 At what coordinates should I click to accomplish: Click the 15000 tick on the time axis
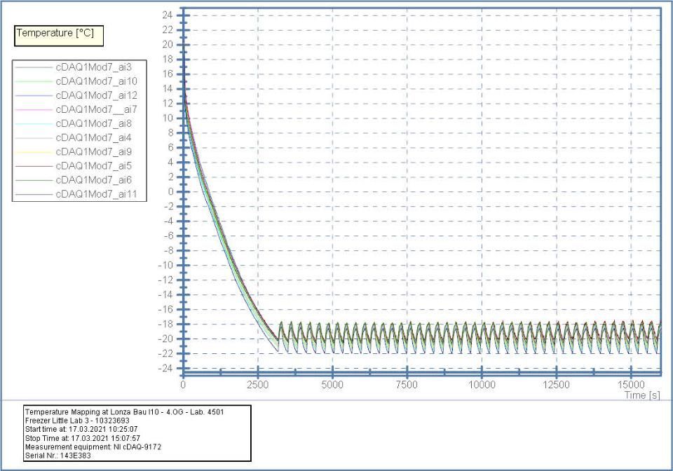pyautogui.click(x=631, y=385)
